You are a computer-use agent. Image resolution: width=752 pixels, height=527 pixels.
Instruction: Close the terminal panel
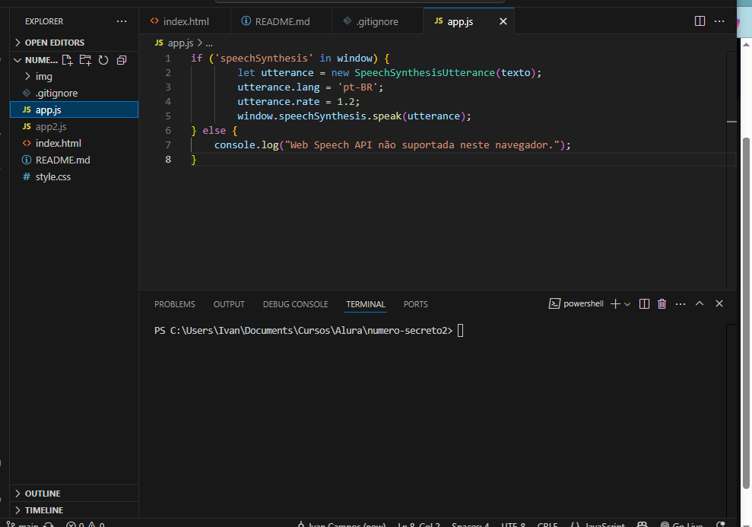click(719, 303)
